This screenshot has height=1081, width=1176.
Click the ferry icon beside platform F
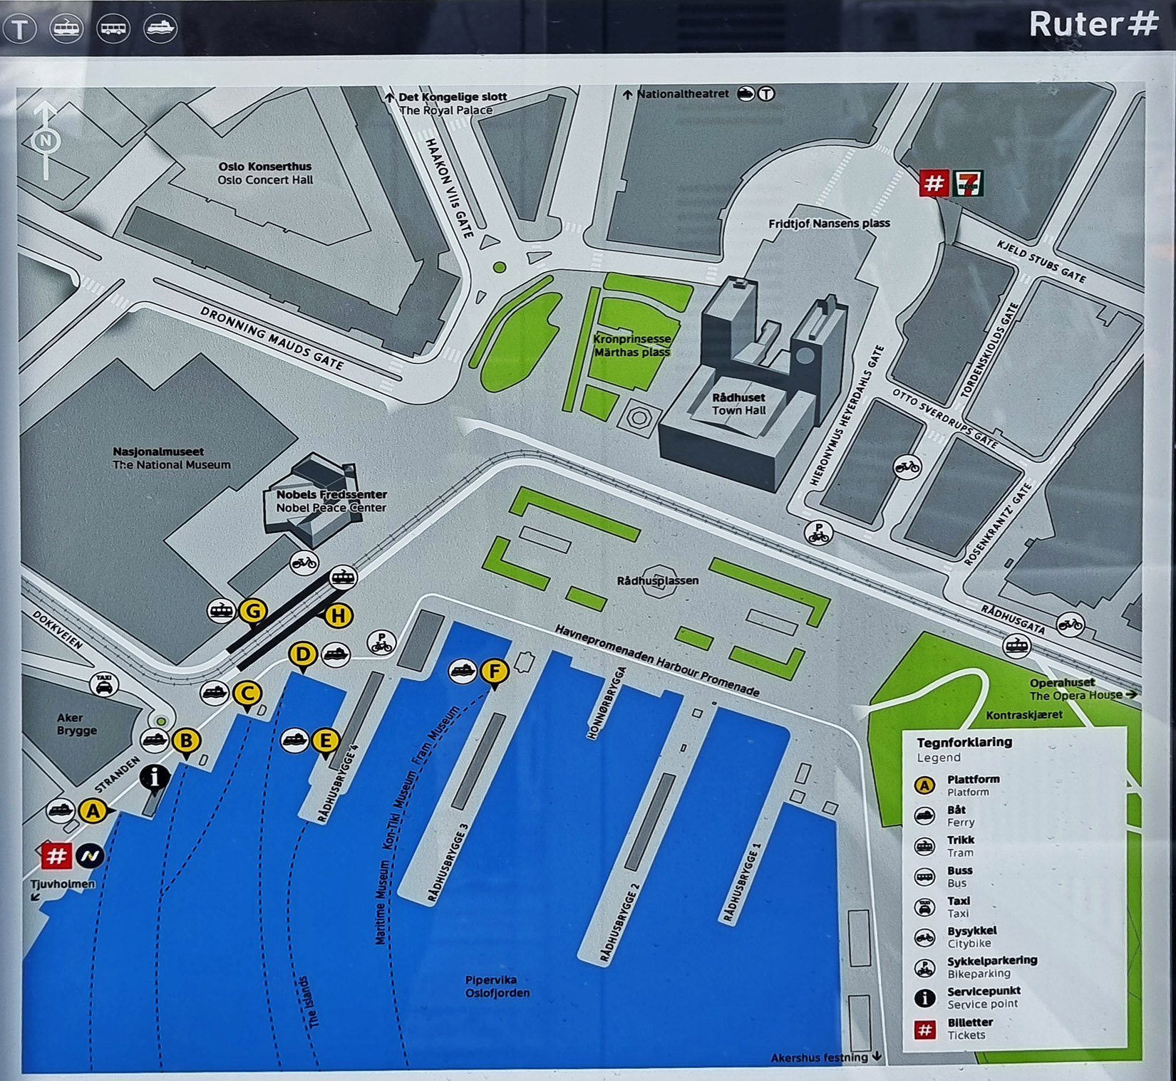463,671
